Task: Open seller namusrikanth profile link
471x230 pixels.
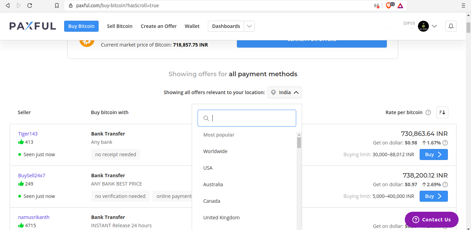Action: click(34, 217)
